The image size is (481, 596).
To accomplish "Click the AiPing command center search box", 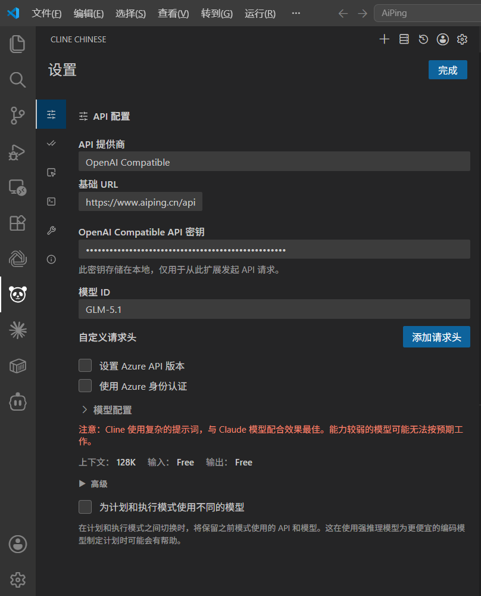I will coord(427,13).
